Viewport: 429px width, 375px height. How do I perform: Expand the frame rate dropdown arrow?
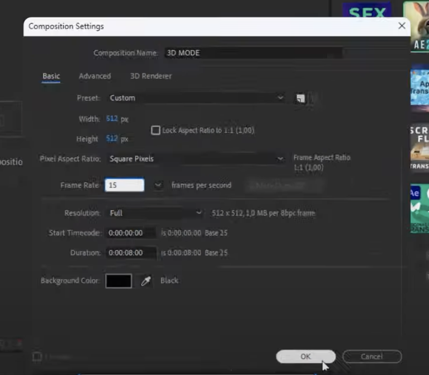(158, 185)
